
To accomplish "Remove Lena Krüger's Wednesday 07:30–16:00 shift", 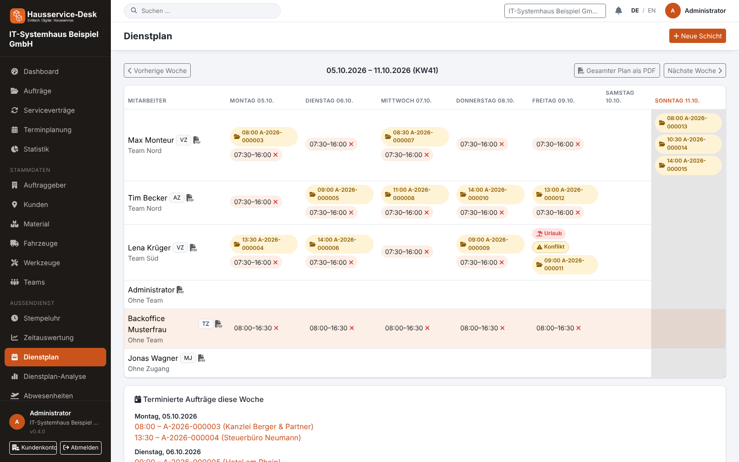I will click(427, 252).
